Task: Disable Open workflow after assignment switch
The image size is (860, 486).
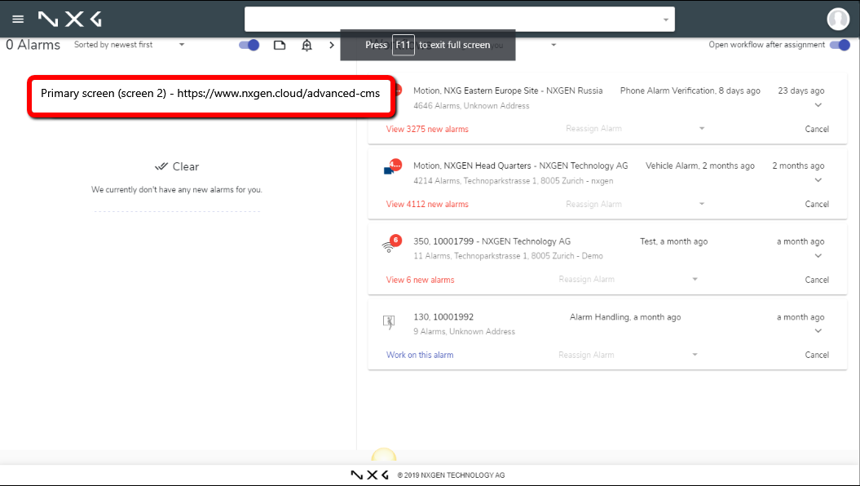Action: coord(840,45)
